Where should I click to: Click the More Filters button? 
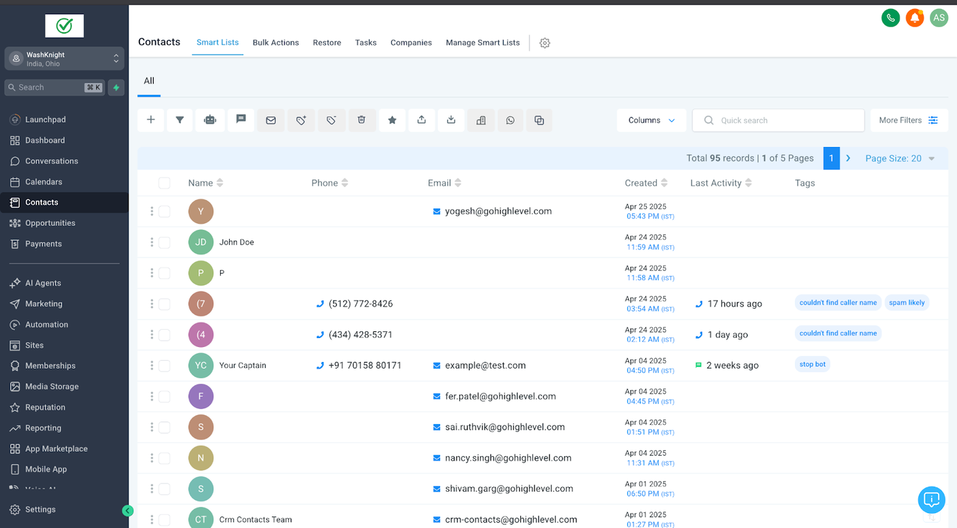908,120
